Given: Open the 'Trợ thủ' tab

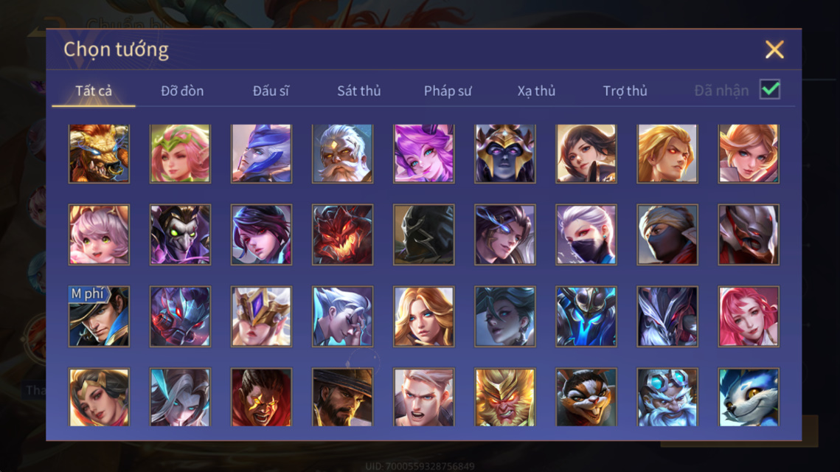Looking at the screenshot, I should pyautogui.click(x=625, y=91).
